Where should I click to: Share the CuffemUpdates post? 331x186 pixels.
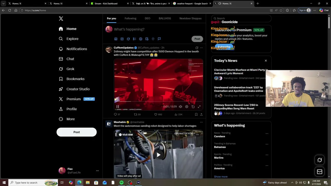[201, 114]
